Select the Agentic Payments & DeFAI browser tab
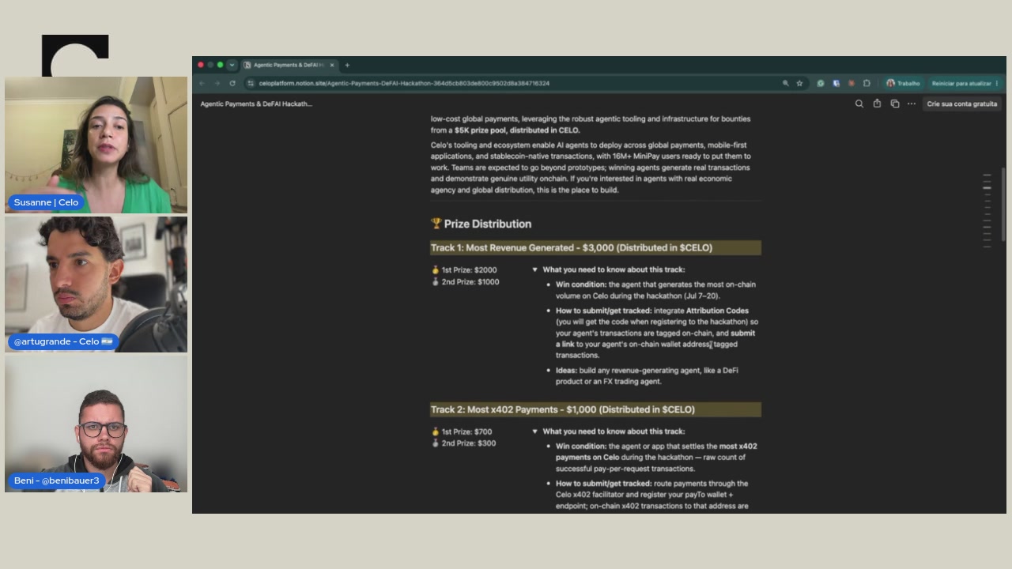This screenshot has height=569, width=1012. click(x=289, y=65)
